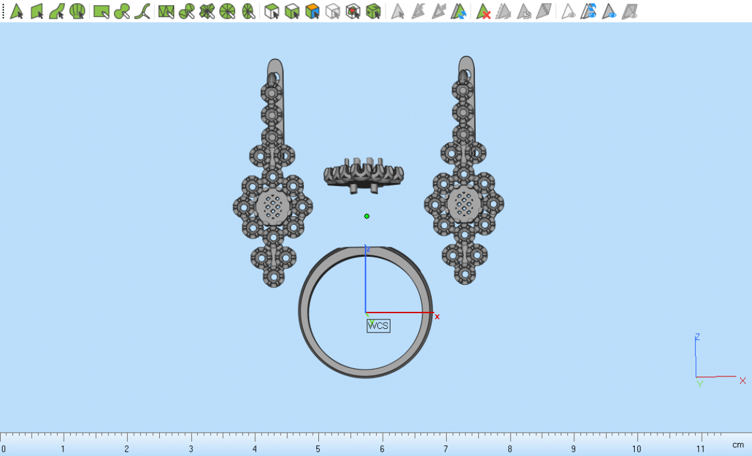The image size is (752, 456).
Task: Activate the brush-shaped marking tool
Action: 122,11
